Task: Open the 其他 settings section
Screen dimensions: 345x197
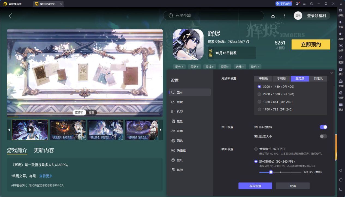Action: [x=190, y=170]
